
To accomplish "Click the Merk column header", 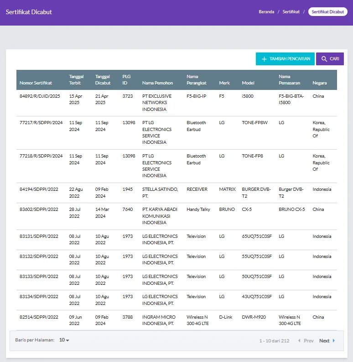I will [224, 83].
